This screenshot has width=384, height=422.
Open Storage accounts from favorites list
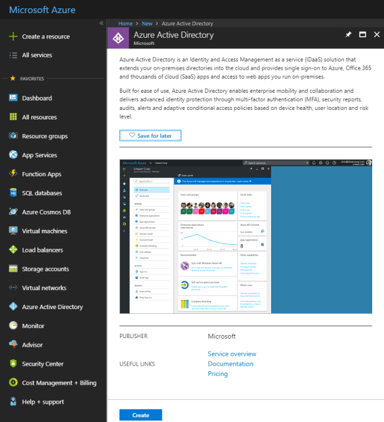point(45,269)
